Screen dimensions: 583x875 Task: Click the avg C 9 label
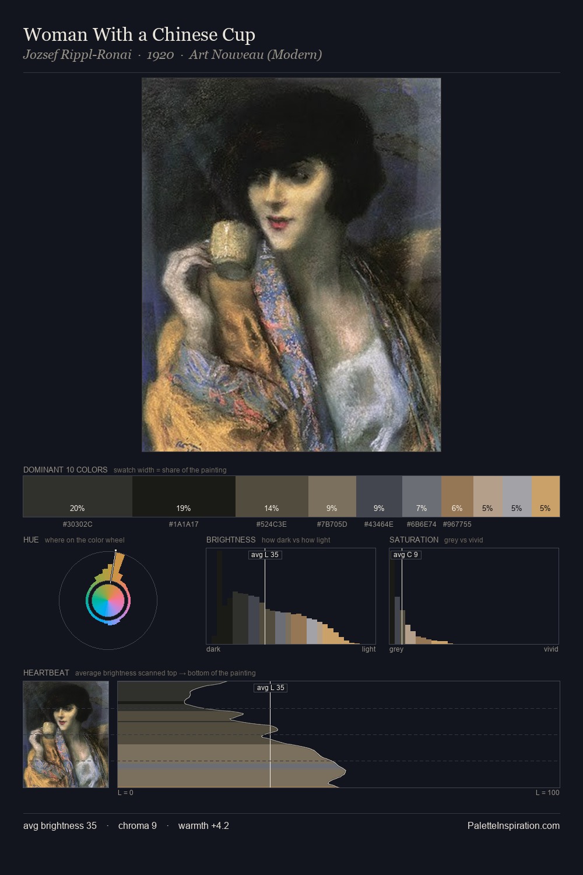click(x=406, y=555)
